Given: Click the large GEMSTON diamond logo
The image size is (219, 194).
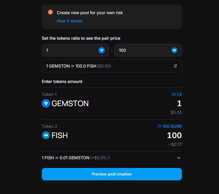Looking at the screenshot, I should pyautogui.click(x=46, y=104).
